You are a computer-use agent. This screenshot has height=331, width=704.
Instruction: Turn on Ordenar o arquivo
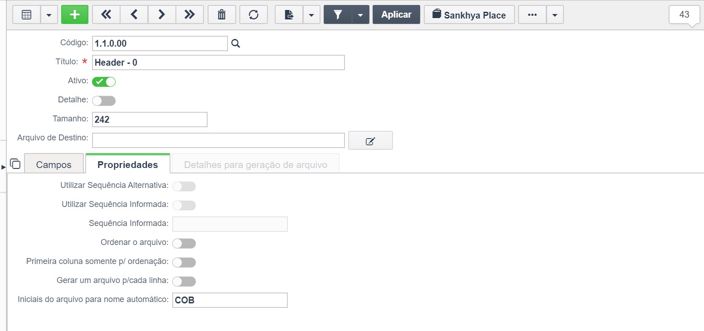(184, 244)
